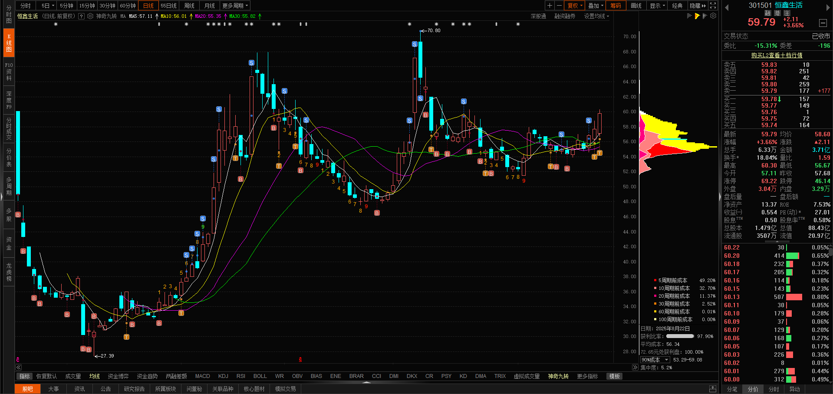Image resolution: width=833 pixels, height=394 pixels.
Task: Toggle MACD indicator
Action: pos(202,376)
